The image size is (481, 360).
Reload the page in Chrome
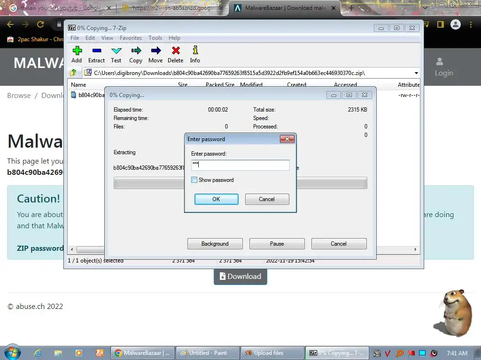[x=40, y=24]
